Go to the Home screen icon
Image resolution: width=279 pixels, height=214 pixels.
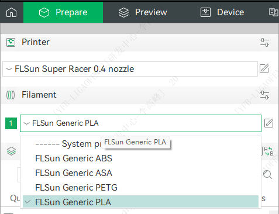(12, 12)
